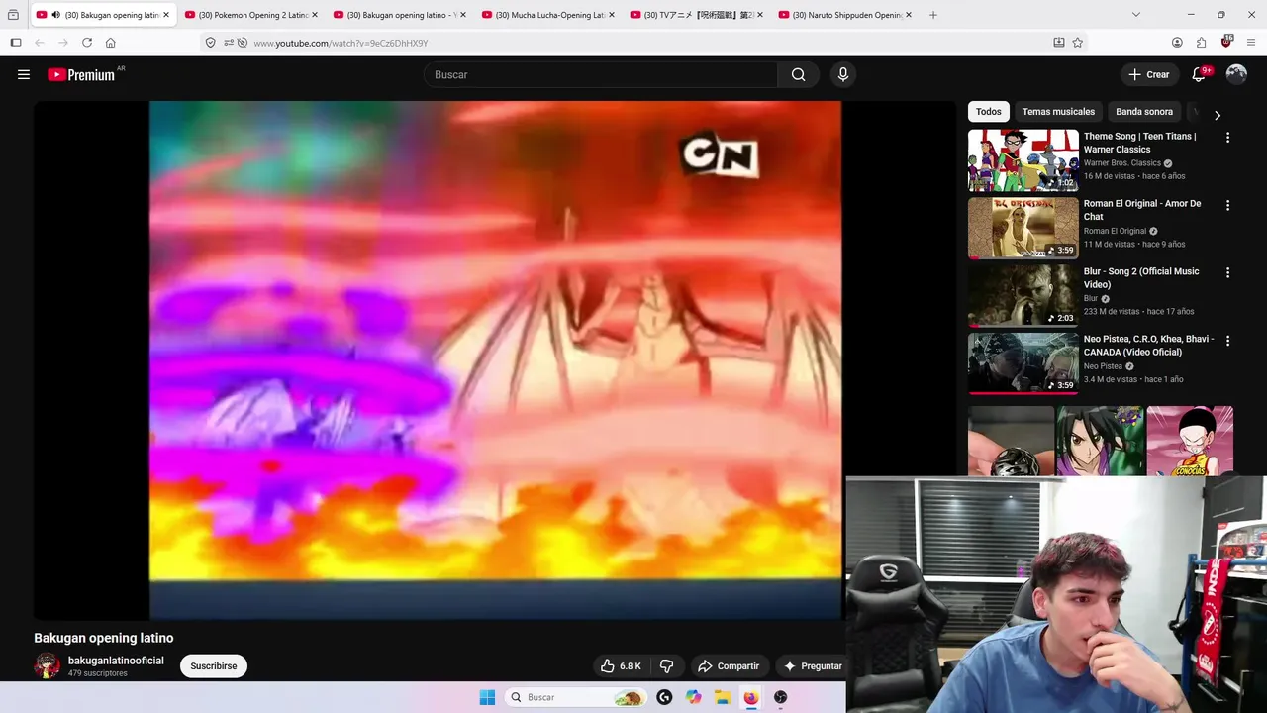Open OBS Studio from the taskbar
The width and height of the screenshot is (1267, 713).
(780, 697)
